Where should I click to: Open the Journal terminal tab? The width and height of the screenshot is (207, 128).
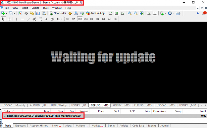pyautogui.click(x=164, y=126)
